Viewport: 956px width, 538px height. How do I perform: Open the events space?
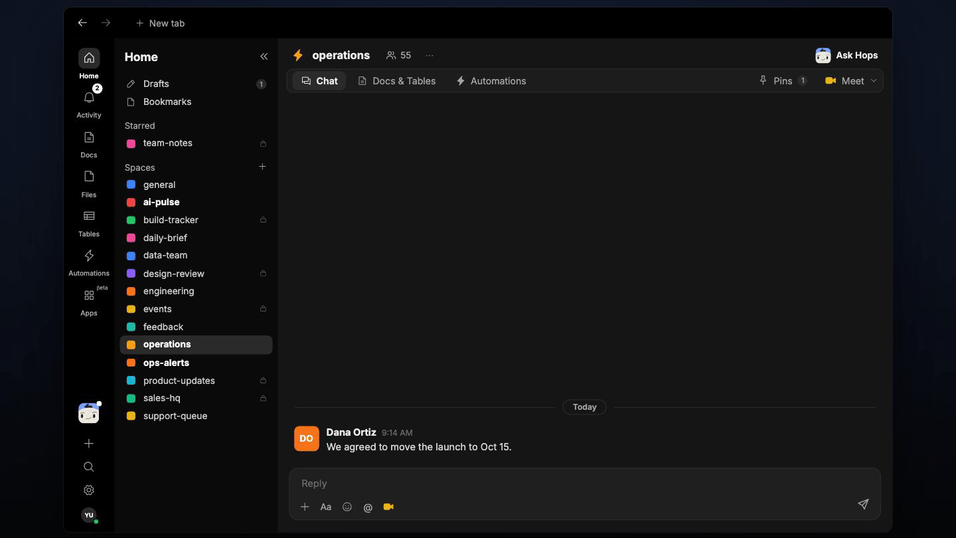click(x=196, y=309)
